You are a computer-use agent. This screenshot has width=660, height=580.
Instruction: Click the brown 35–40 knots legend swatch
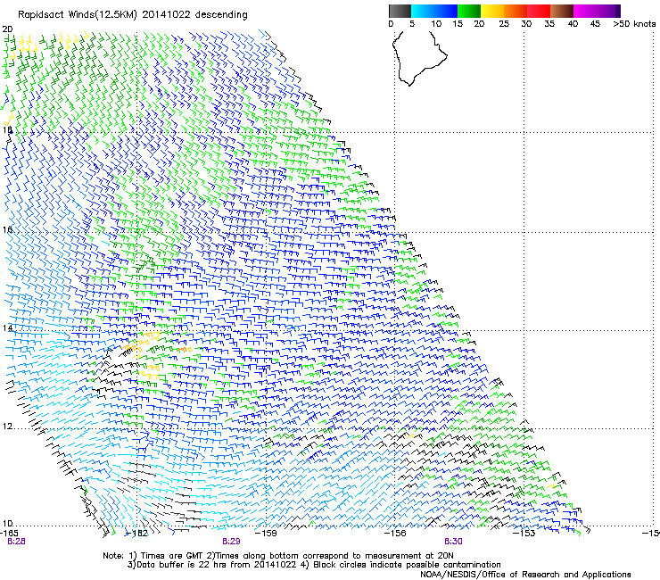562,11
